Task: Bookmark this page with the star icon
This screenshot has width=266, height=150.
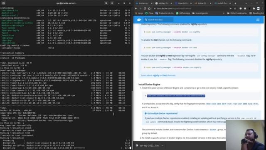Action: point(235,8)
